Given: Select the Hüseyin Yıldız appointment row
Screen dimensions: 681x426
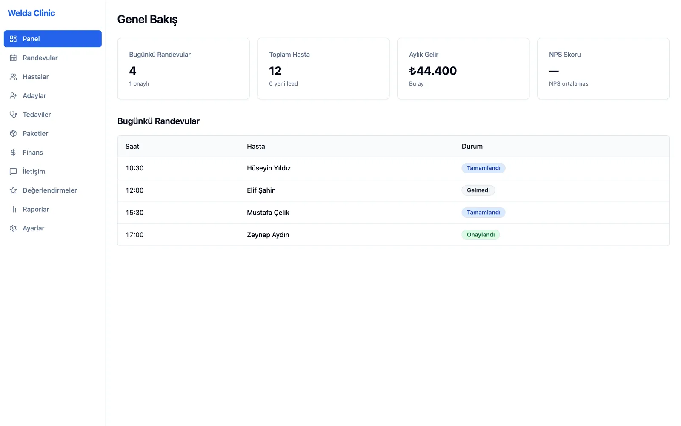Looking at the screenshot, I should pyautogui.click(x=393, y=168).
